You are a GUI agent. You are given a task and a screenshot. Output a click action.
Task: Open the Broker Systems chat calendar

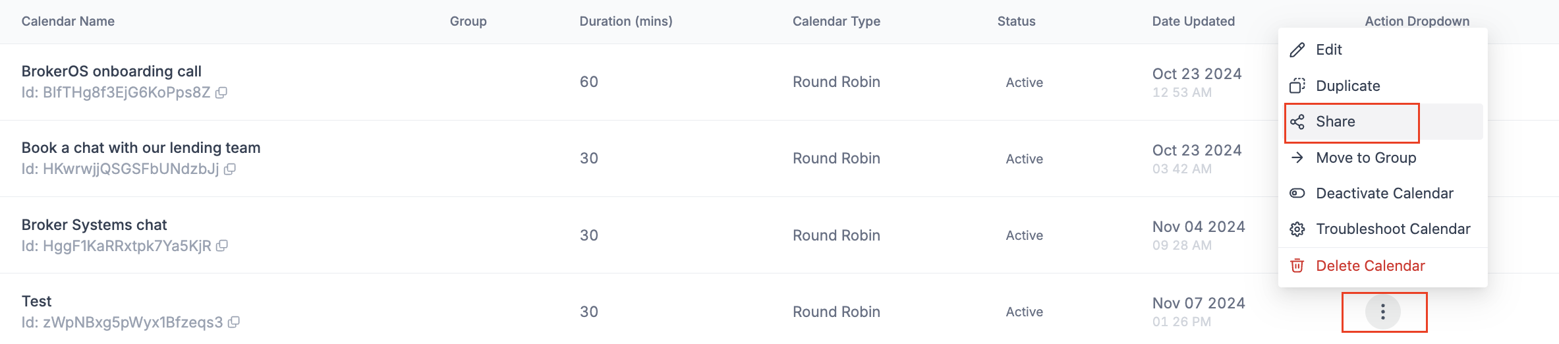click(x=94, y=225)
